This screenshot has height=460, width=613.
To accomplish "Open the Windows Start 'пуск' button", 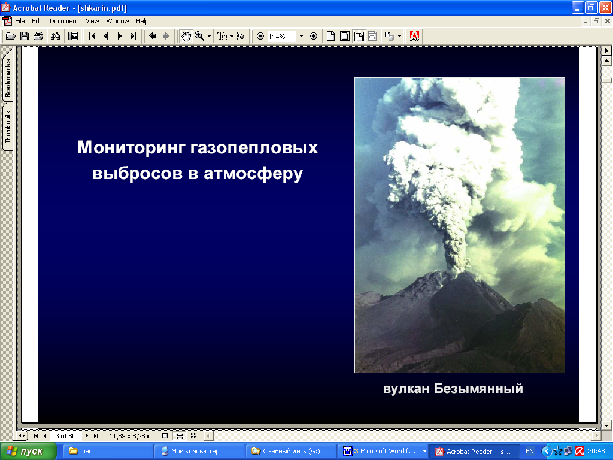I will (x=28, y=452).
